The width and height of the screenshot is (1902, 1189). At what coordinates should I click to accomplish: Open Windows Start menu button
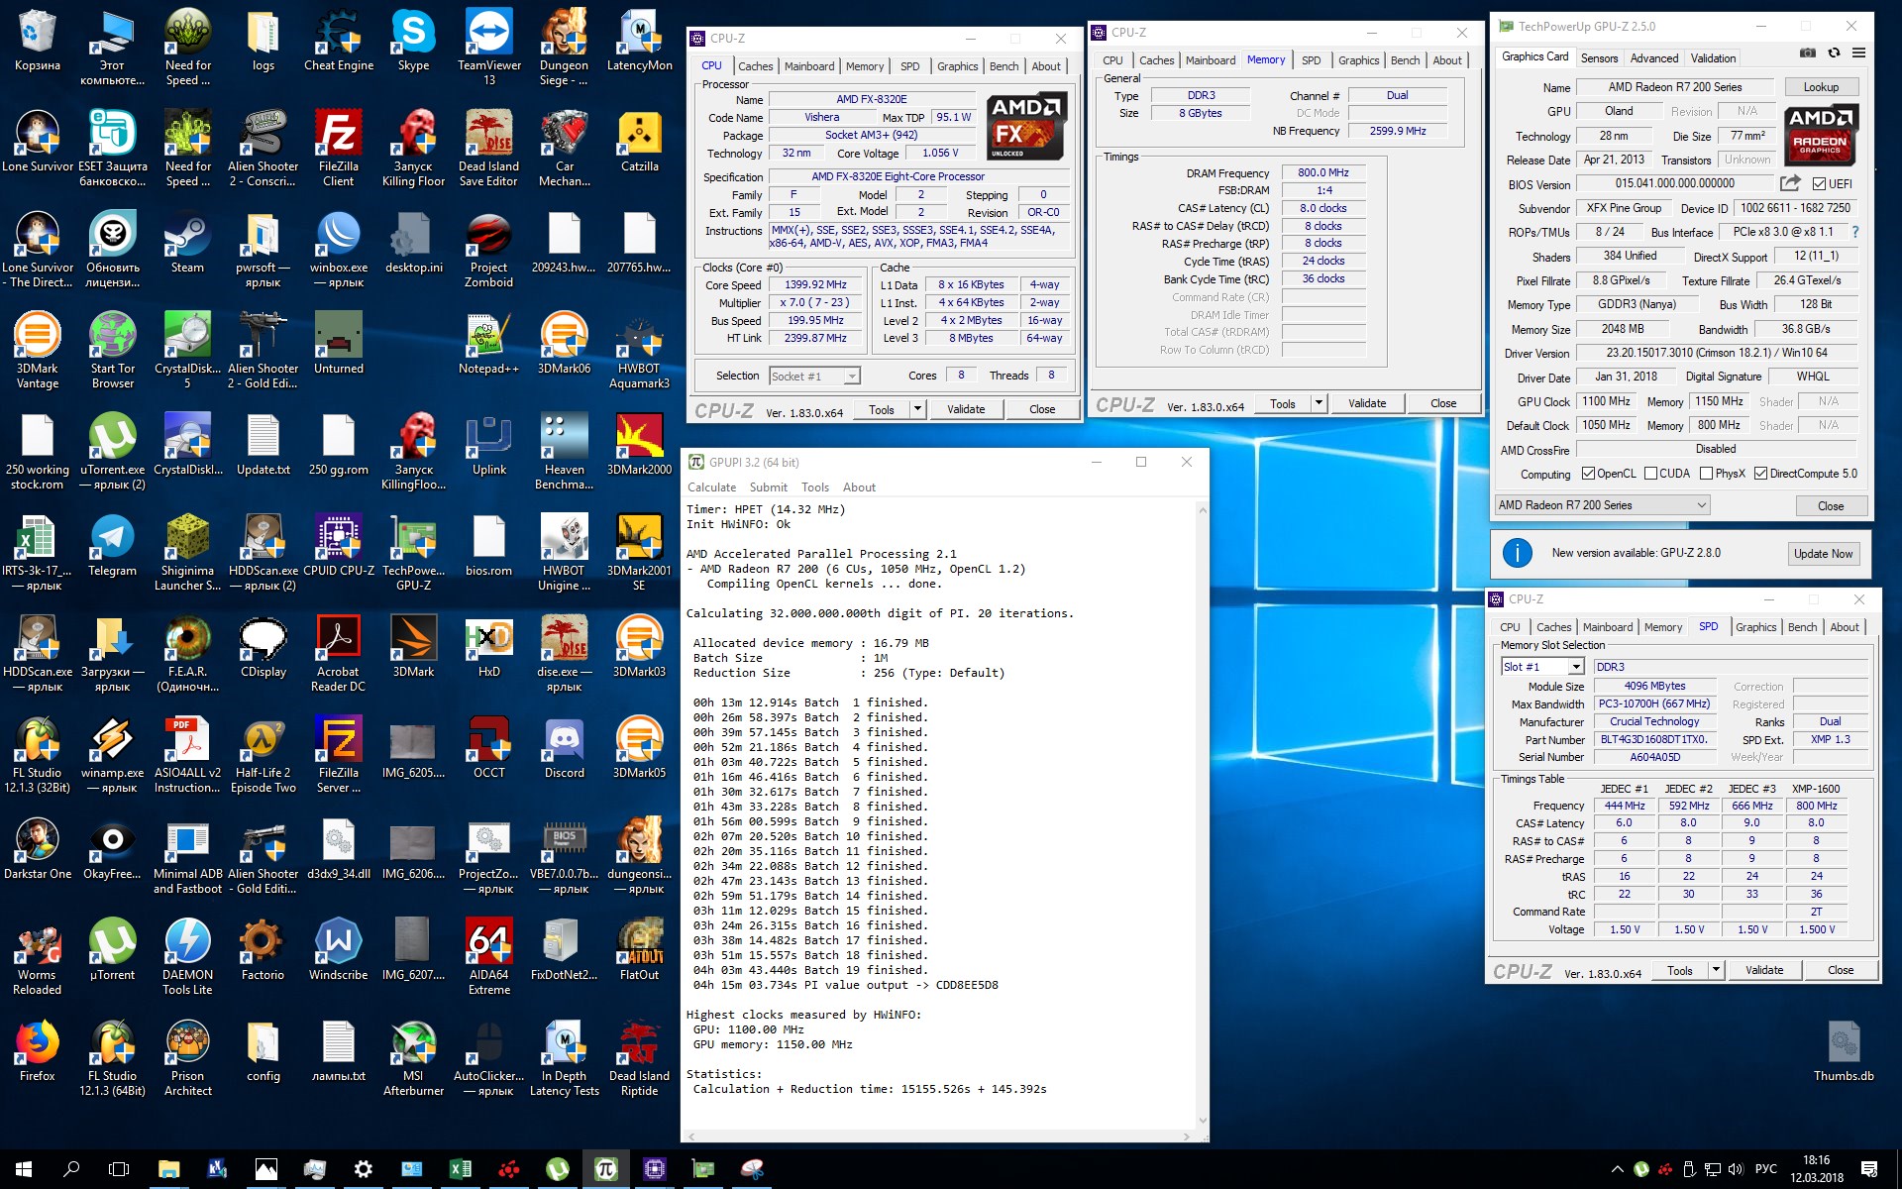[24, 1169]
